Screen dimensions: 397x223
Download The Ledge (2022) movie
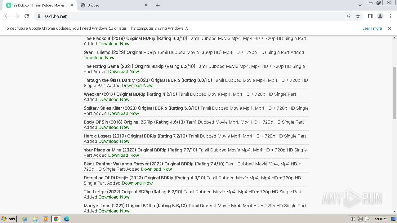coord(114,197)
